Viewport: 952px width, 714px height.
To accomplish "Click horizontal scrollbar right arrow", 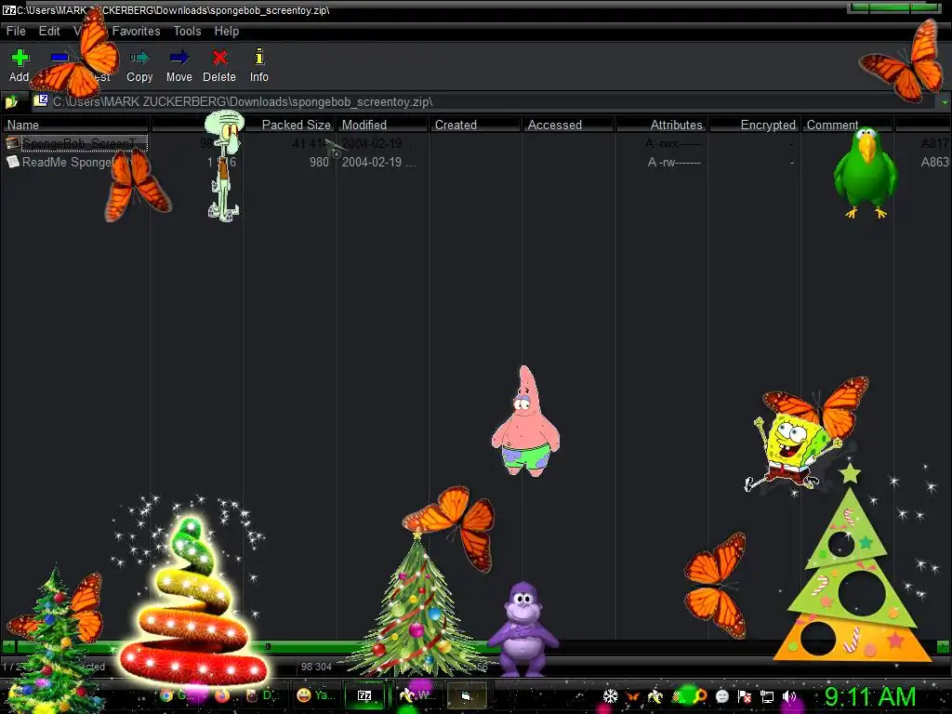I will tap(943, 647).
